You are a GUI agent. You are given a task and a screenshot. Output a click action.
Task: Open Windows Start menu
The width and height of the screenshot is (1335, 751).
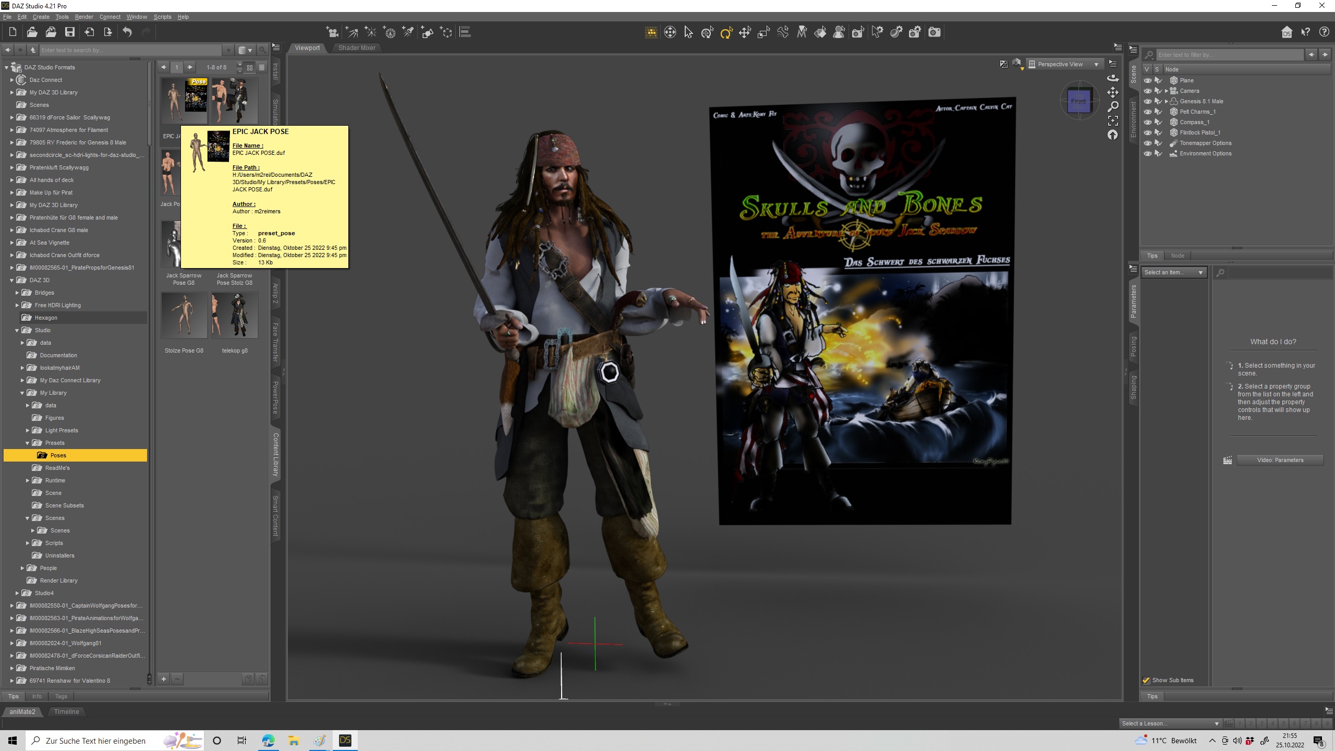(13, 741)
